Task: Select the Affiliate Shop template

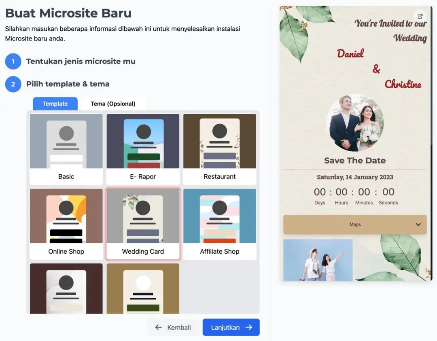Action: point(220,224)
